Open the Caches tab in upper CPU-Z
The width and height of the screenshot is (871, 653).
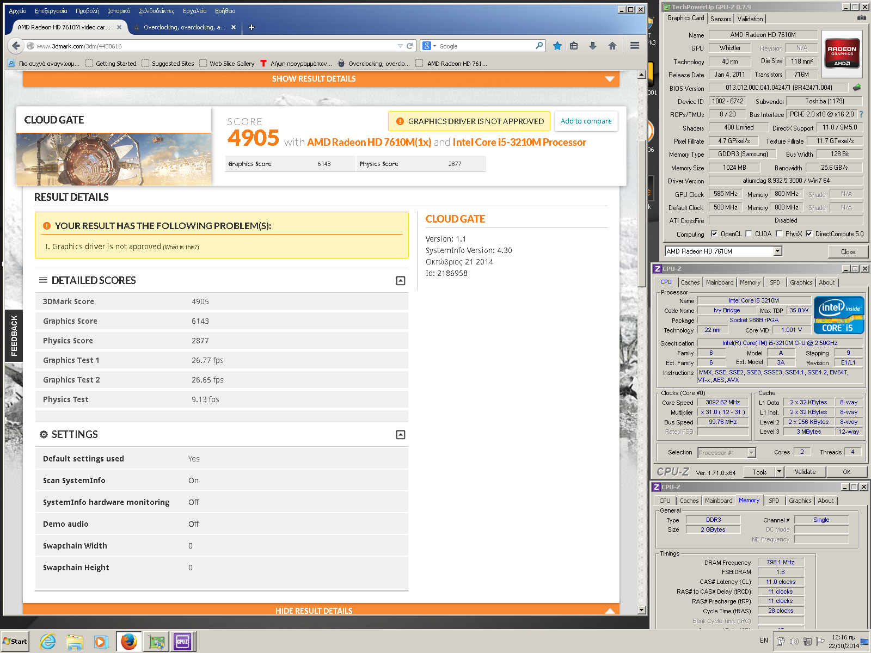point(690,282)
